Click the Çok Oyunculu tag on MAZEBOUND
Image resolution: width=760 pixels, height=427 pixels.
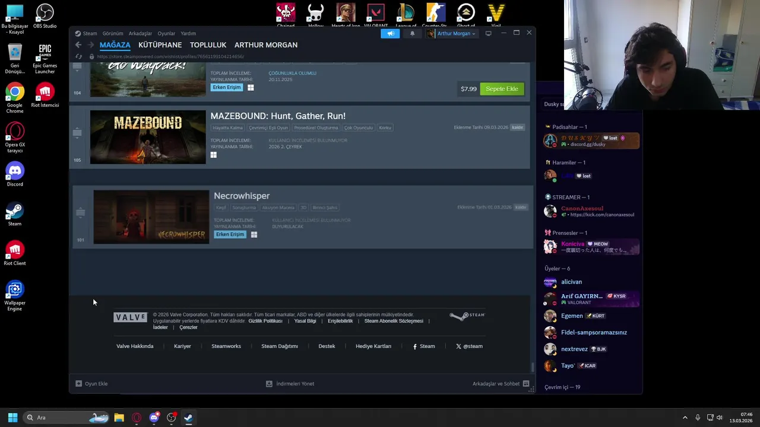359,128
